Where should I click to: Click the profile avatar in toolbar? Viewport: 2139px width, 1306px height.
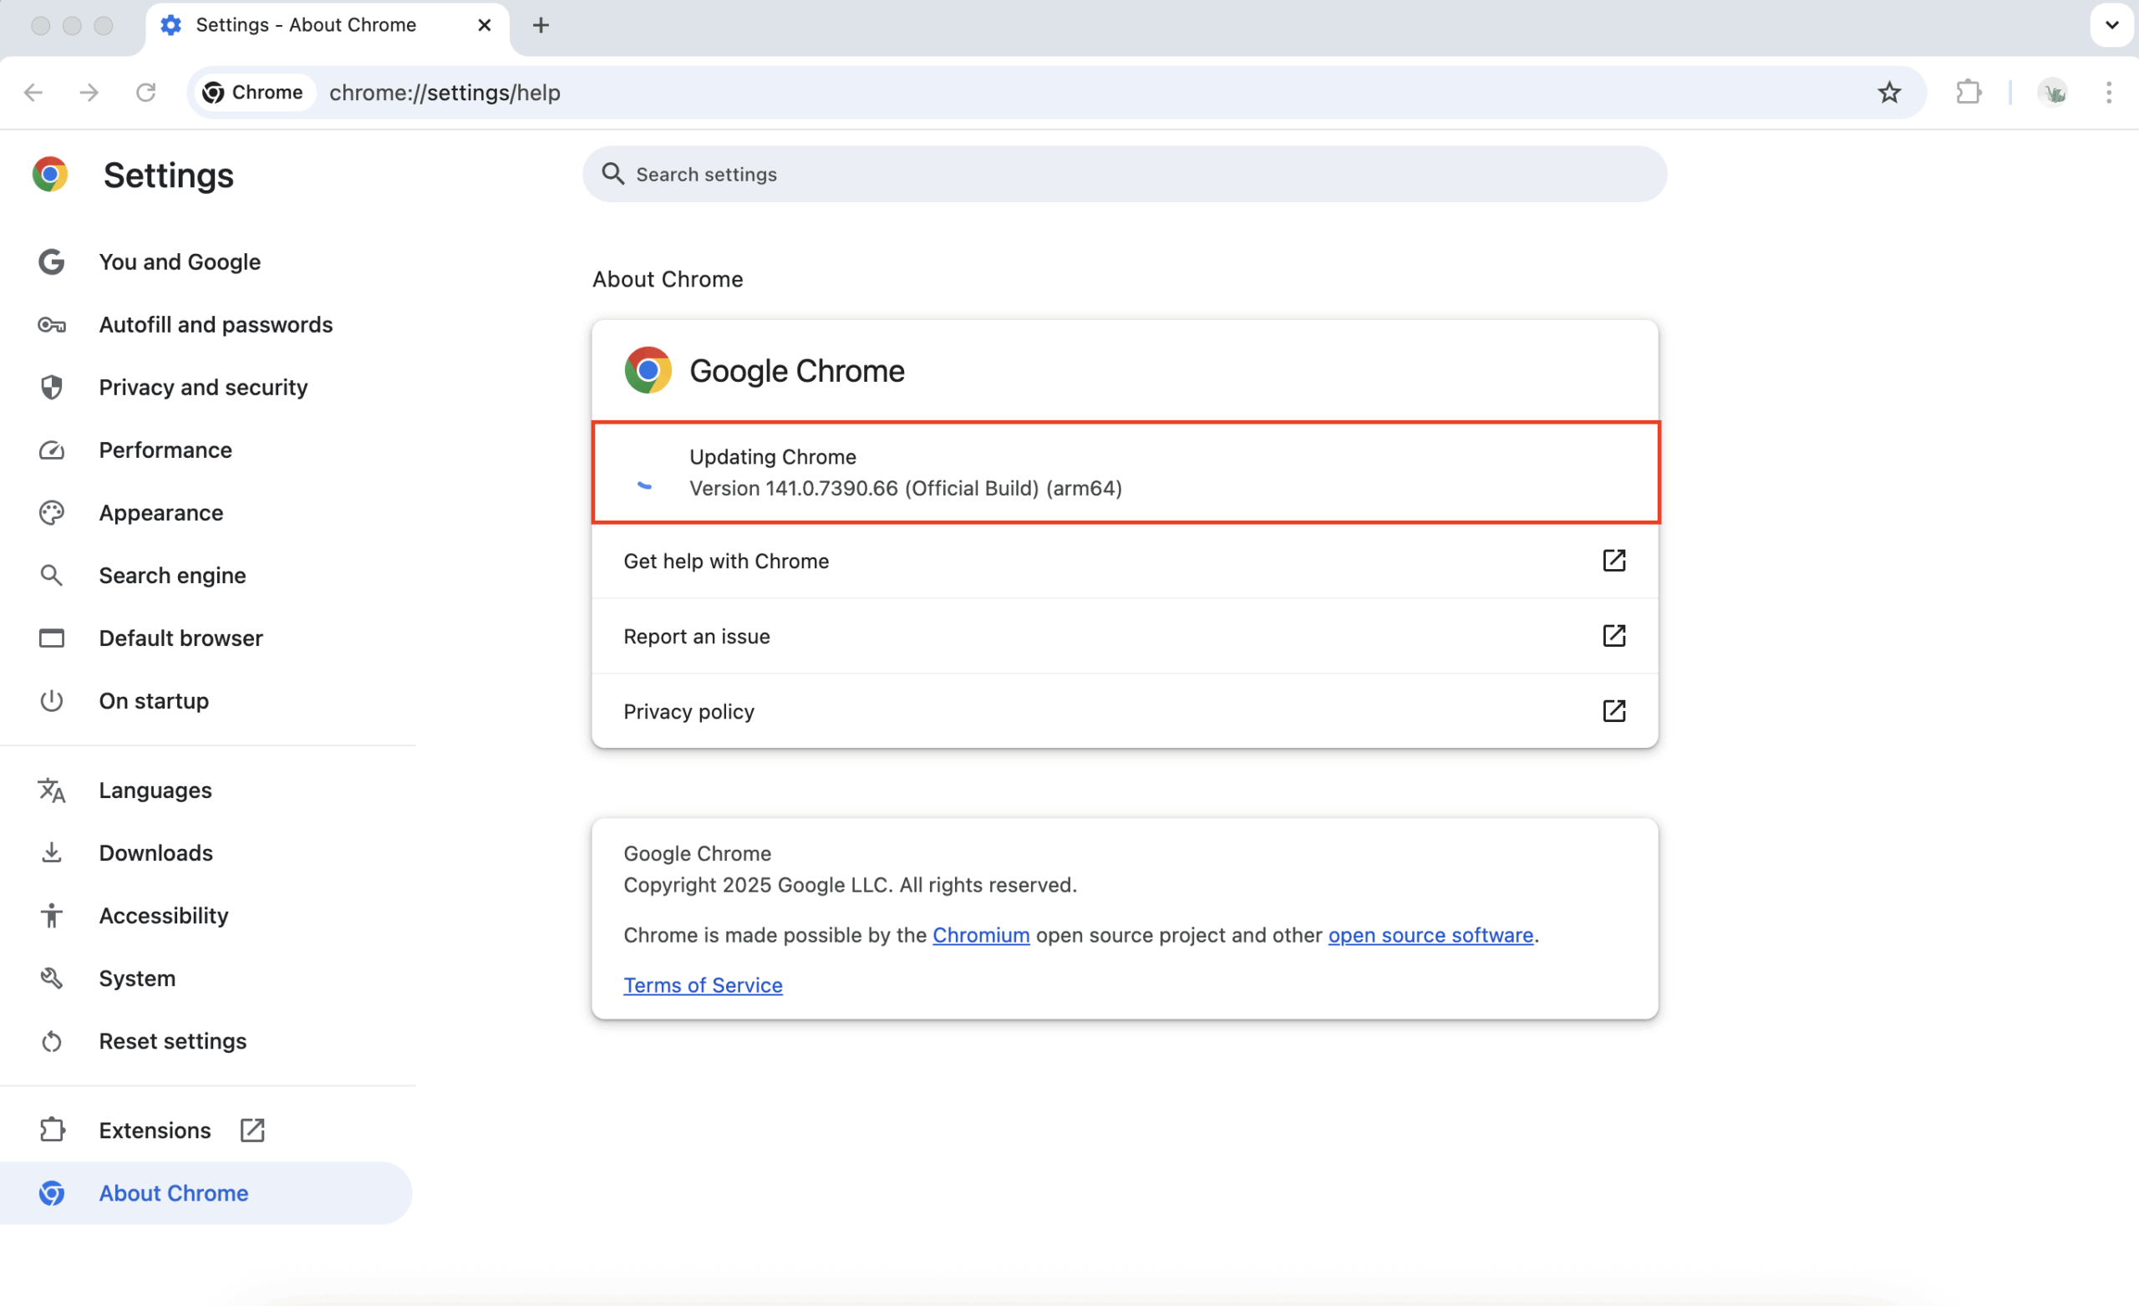pos(2053,92)
